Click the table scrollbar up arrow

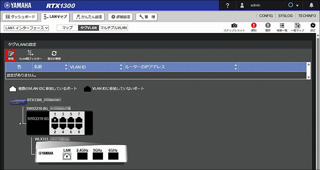[309, 65]
